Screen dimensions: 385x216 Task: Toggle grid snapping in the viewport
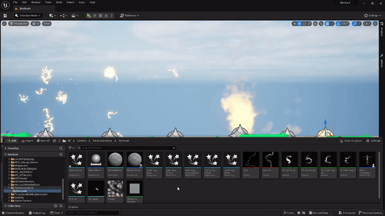pyautogui.click(x=326, y=24)
